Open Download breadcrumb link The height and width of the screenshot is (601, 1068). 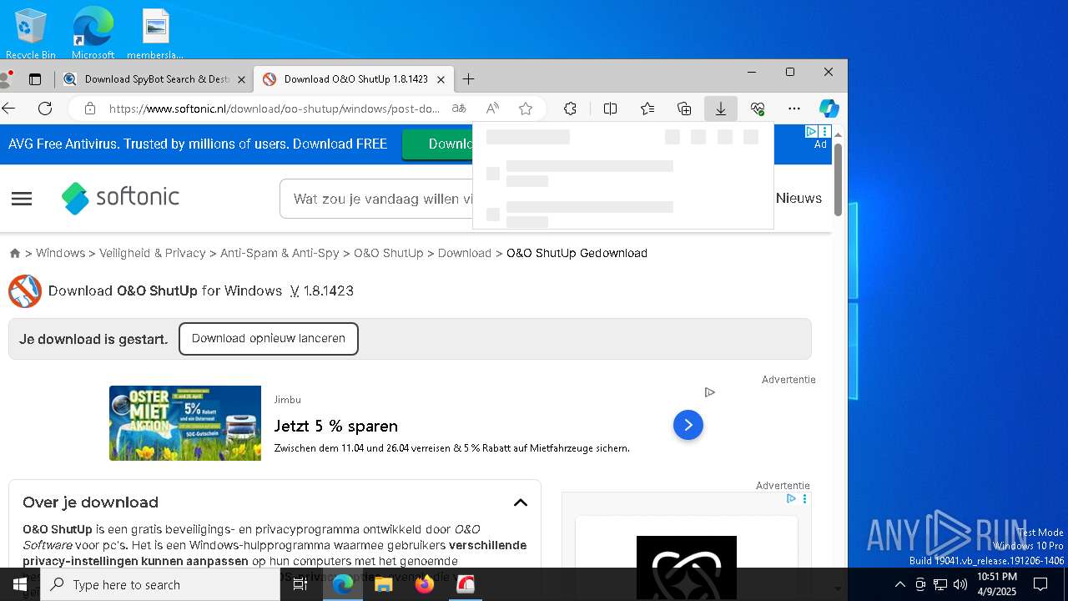465,253
